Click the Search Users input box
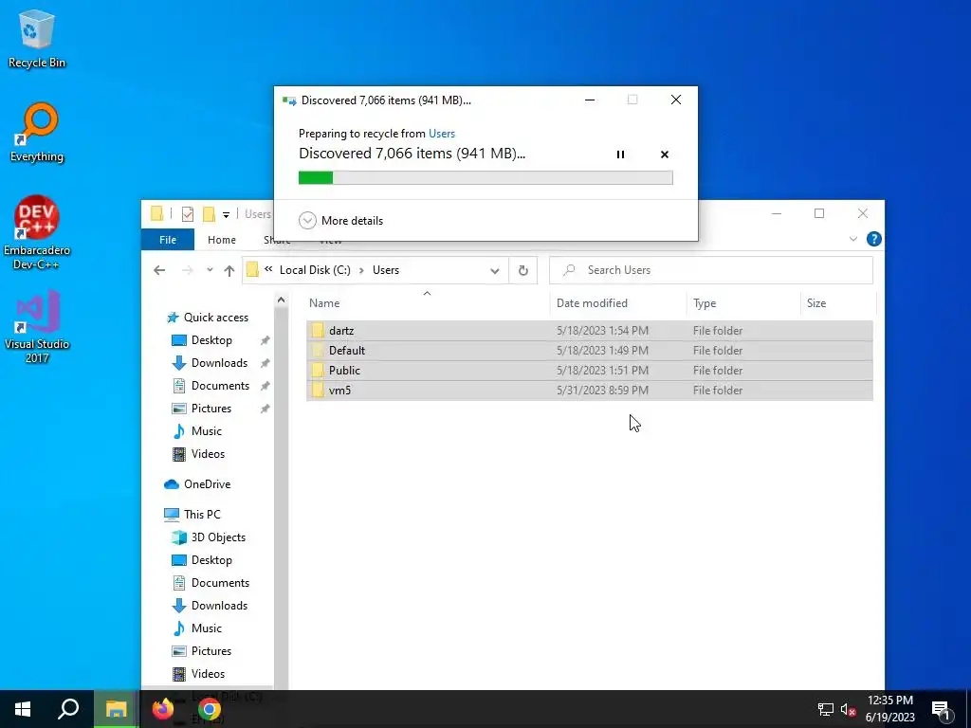The width and height of the screenshot is (971, 728). coord(711,270)
